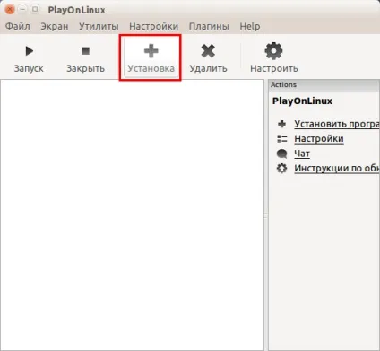Image resolution: width=380 pixels, height=351 pixels.
Task: Minimize the PlayOnLinux window
Action: click(x=22, y=10)
